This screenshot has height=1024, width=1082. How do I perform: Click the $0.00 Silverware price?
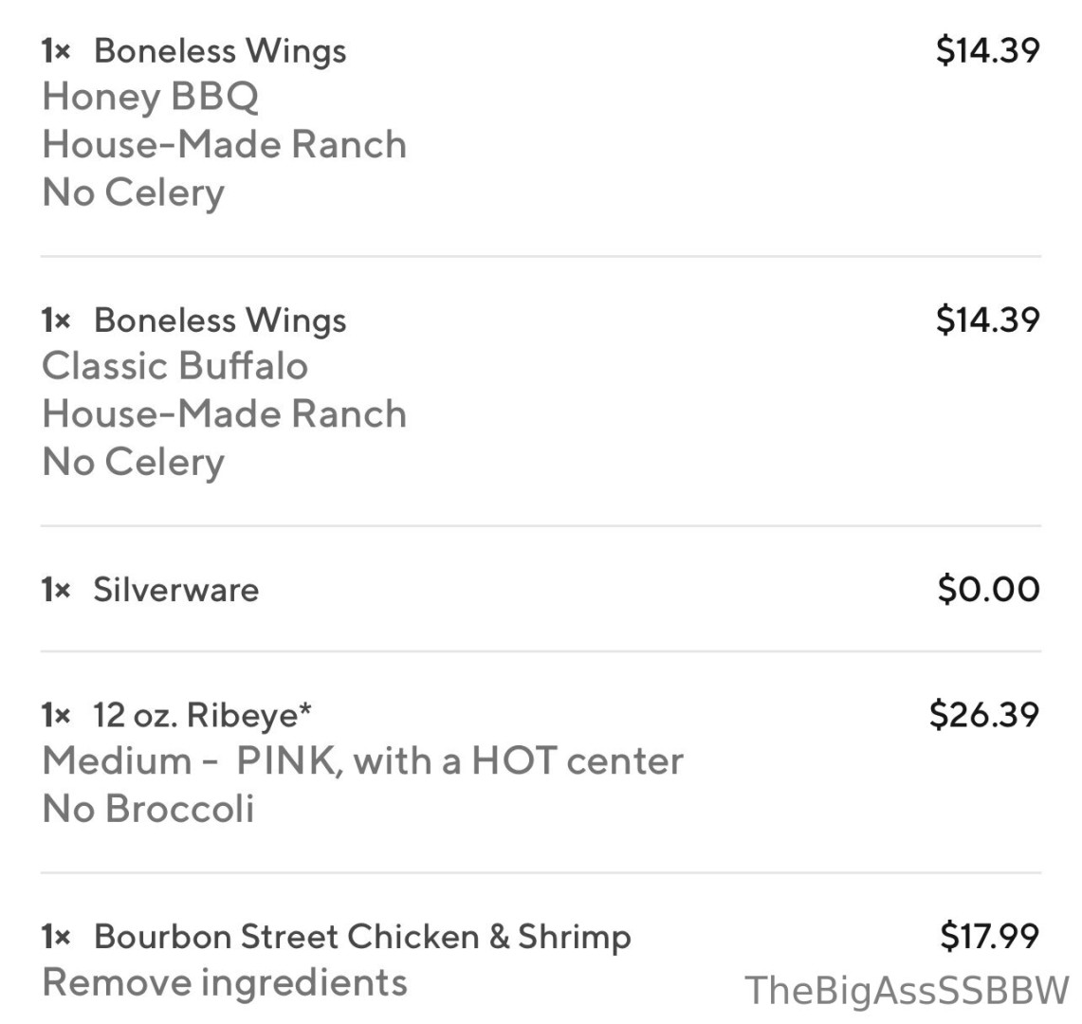[988, 589]
